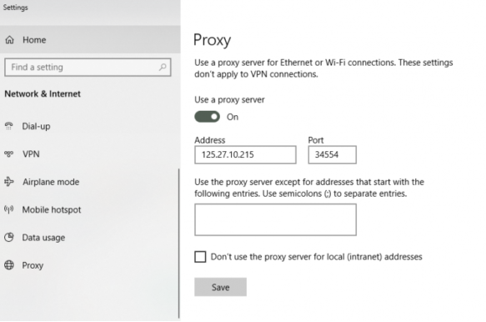This screenshot has width=486, height=322.
Task: Check Don't use proxy for local addresses
Action: pos(200,257)
